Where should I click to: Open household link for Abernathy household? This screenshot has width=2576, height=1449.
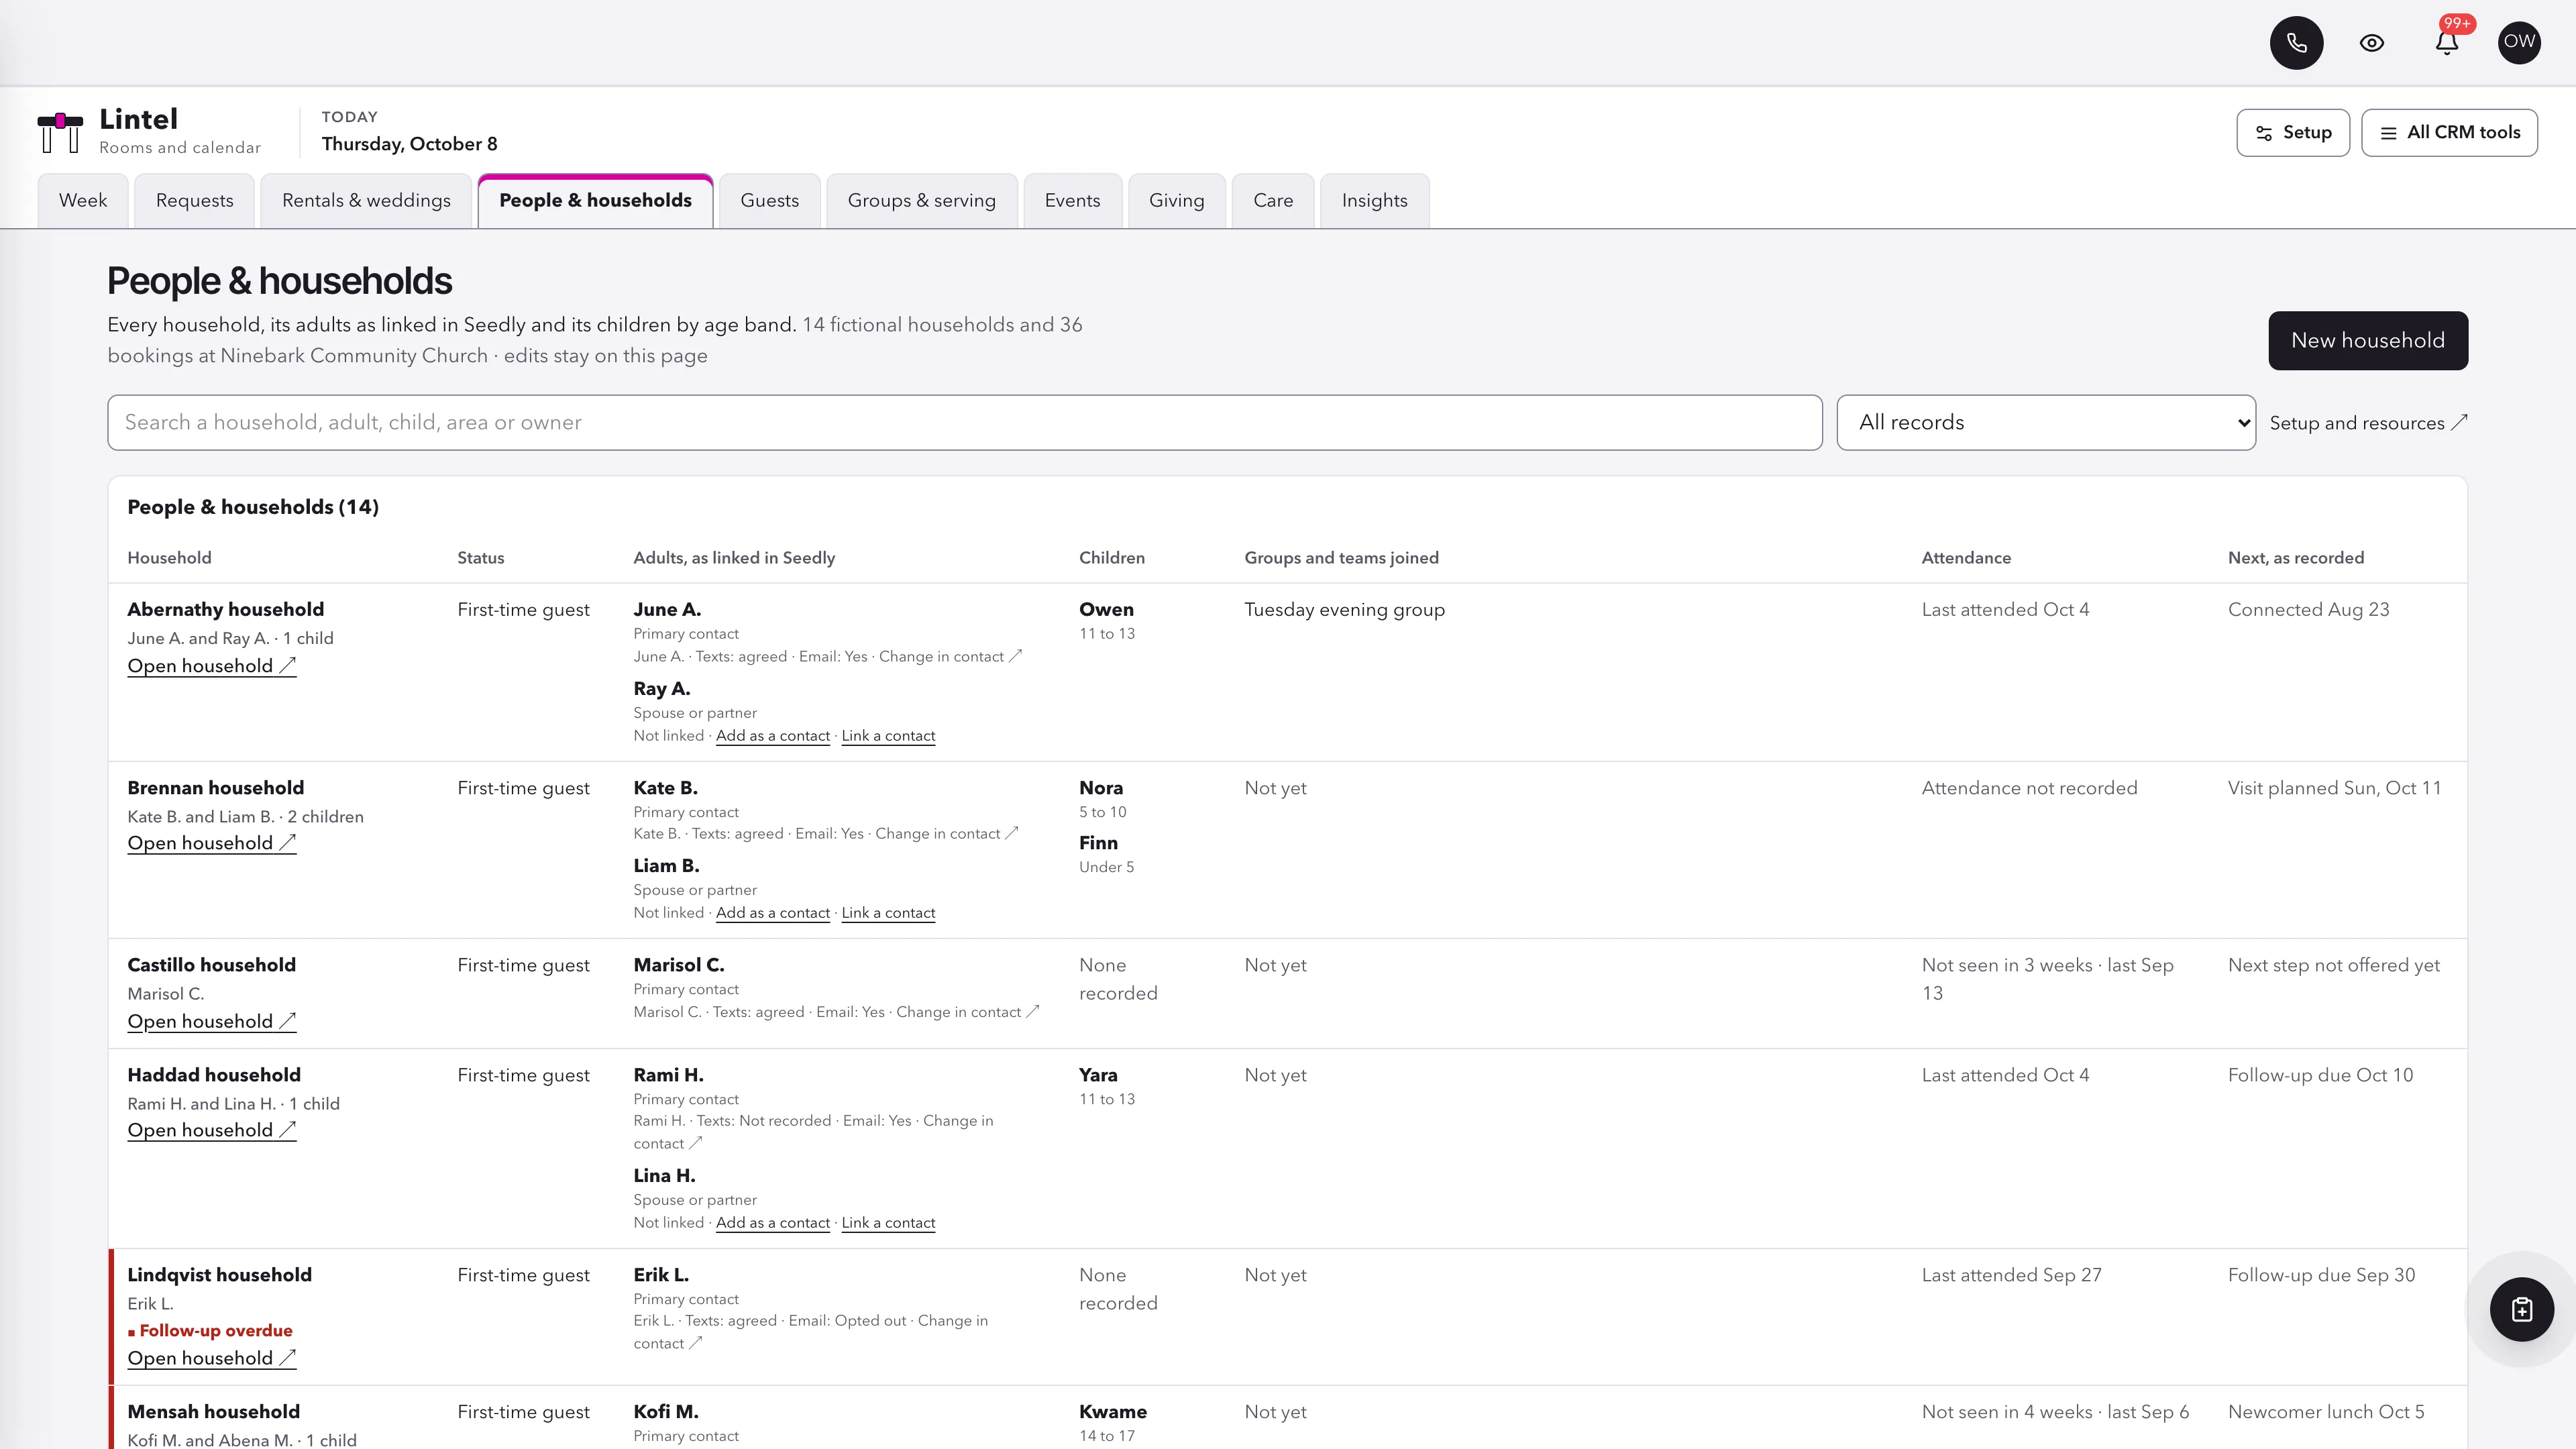(211, 666)
